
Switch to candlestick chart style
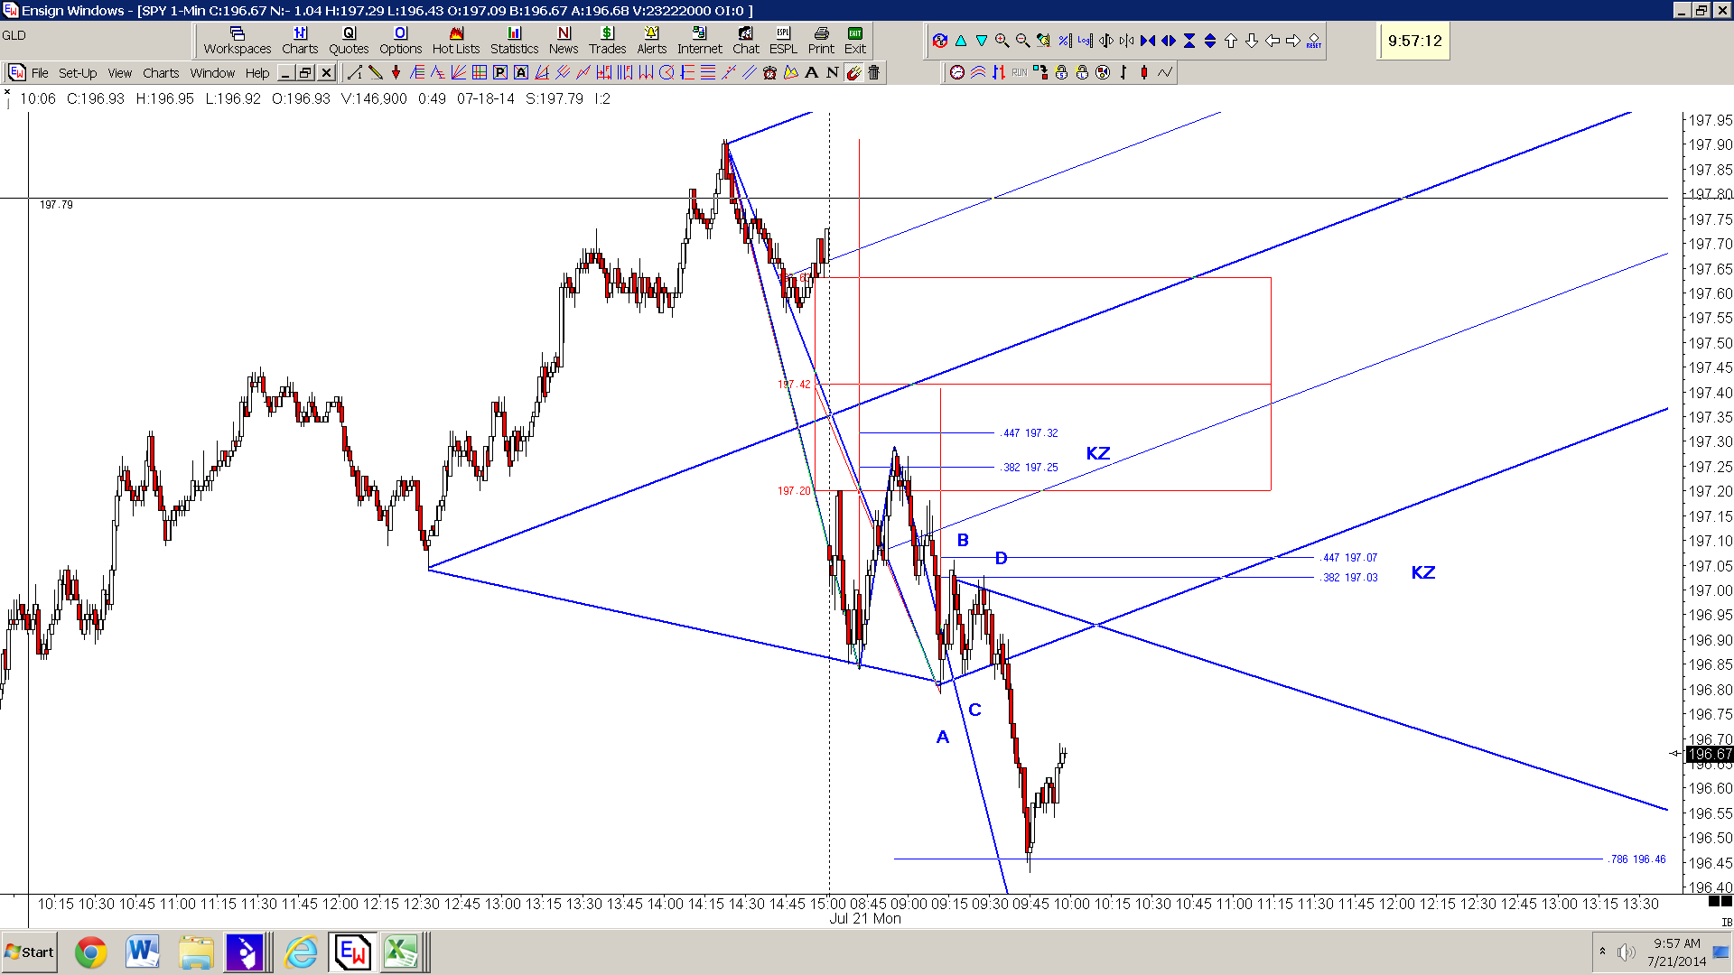point(1143,72)
